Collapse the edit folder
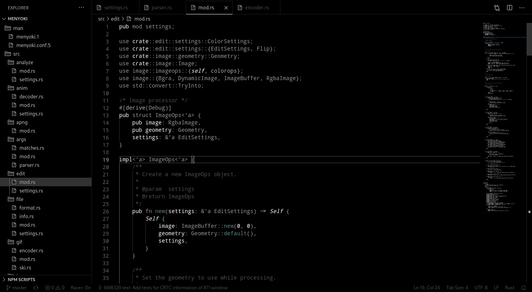532x292 pixels. click(46, 173)
